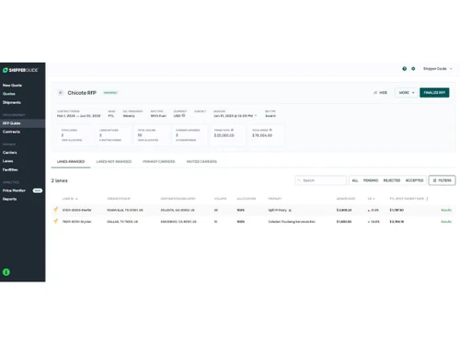Image resolution: width=460 pixels, height=345 pixels.
Task: Open Shipments in the sidebar
Action: [x=12, y=102]
